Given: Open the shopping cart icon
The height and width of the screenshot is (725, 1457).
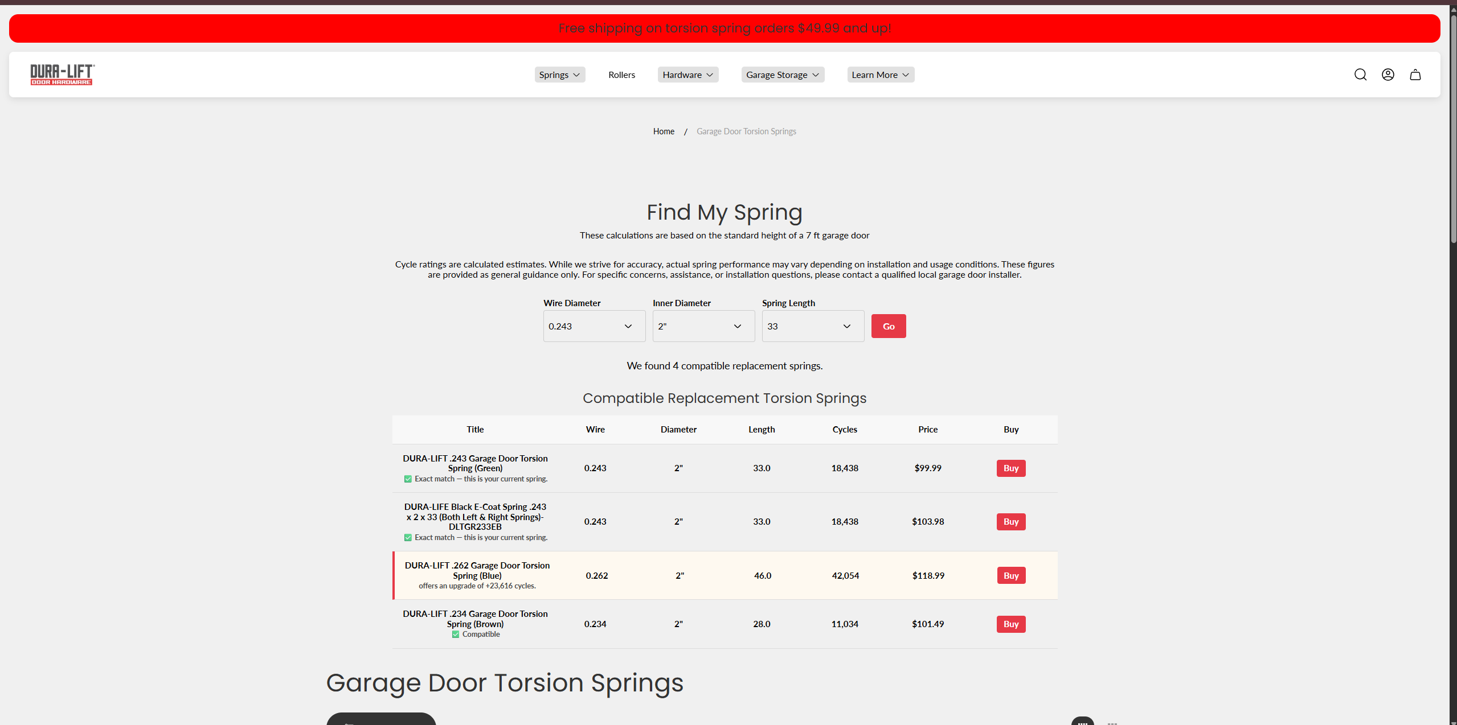Looking at the screenshot, I should point(1415,75).
